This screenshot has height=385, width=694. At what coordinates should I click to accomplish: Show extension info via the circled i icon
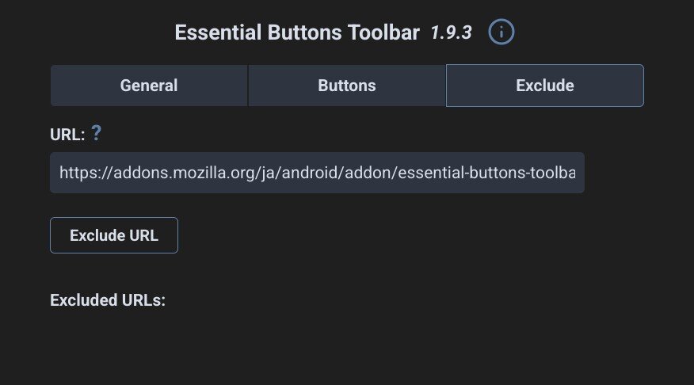(x=501, y=32)
